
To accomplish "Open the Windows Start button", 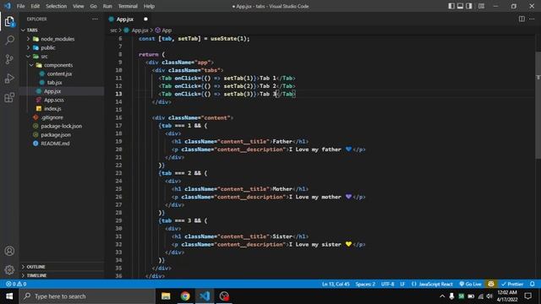I will point(9,296).
